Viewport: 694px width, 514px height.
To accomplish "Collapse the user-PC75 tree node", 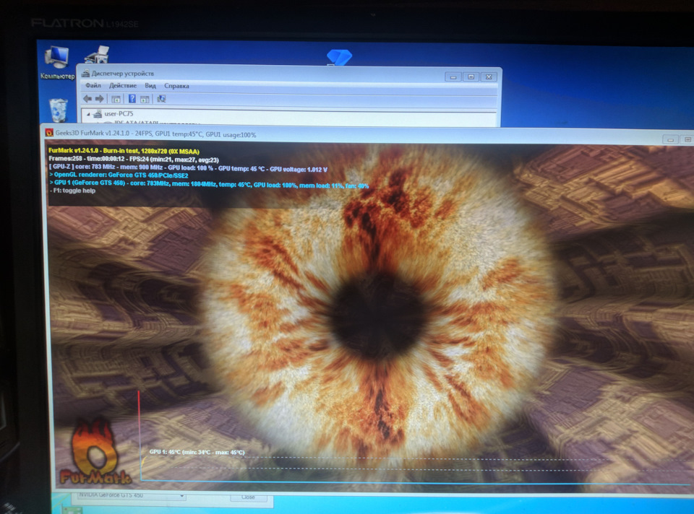I will point(88,114).
